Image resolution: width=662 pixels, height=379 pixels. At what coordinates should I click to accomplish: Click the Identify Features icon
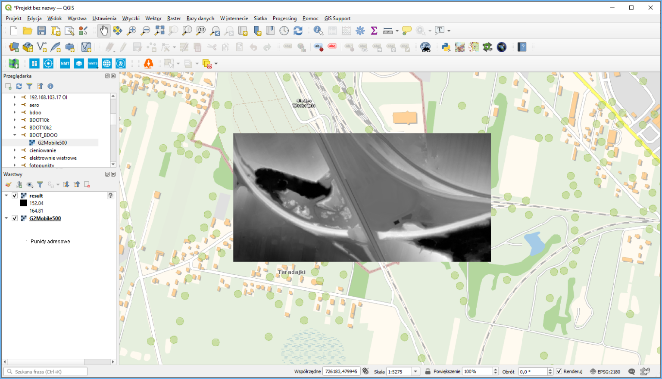point(318,31)
